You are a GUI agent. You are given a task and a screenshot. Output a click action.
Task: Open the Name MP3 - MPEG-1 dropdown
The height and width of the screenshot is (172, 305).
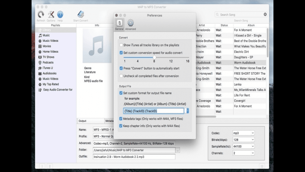(x=103, y=130)
